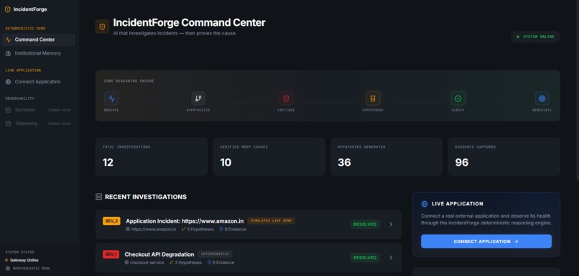Image resolution: width=579 pixels, height=276 pixels.
Task: Click the checkout-service label
Action: [x=147, y=262]
